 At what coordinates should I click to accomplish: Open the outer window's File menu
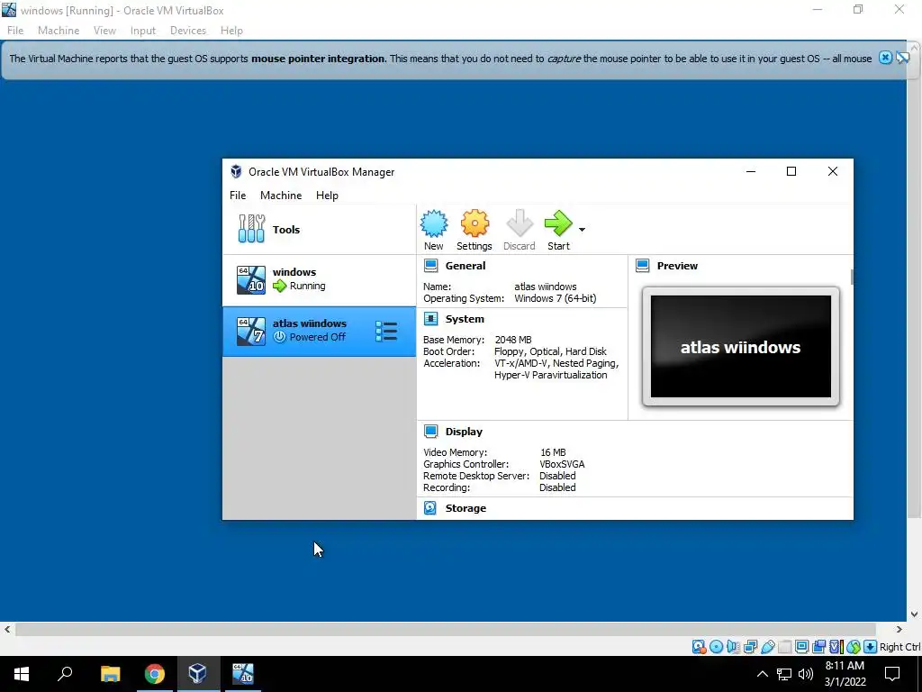[x=15, y=31]
